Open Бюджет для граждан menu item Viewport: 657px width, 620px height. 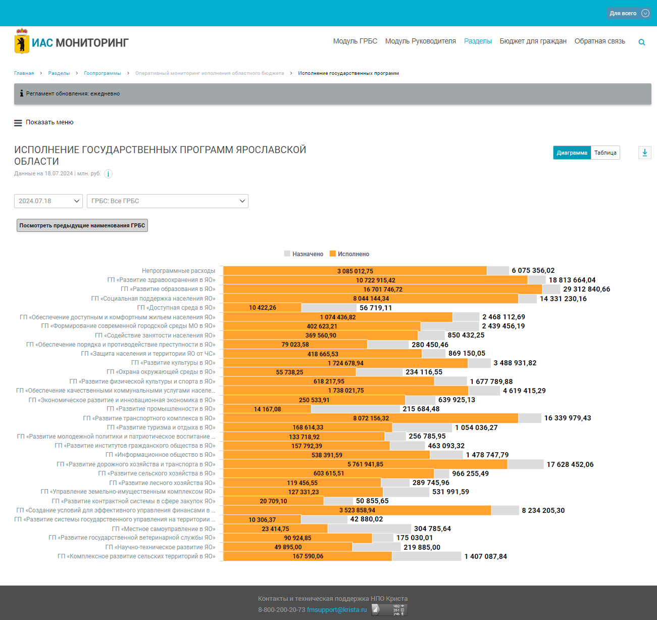[533, 41]
